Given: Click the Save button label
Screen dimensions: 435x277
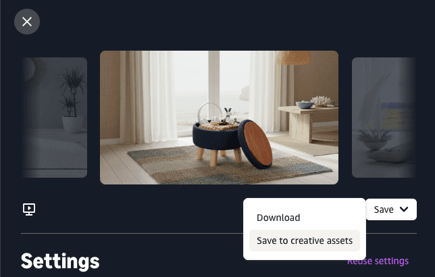Looking at the screenshot, I should (384, 209).
